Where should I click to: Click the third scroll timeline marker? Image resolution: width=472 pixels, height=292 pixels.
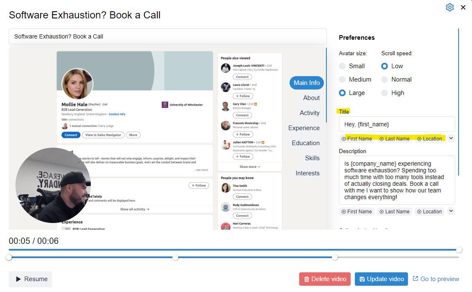click(x=335, y=257)
